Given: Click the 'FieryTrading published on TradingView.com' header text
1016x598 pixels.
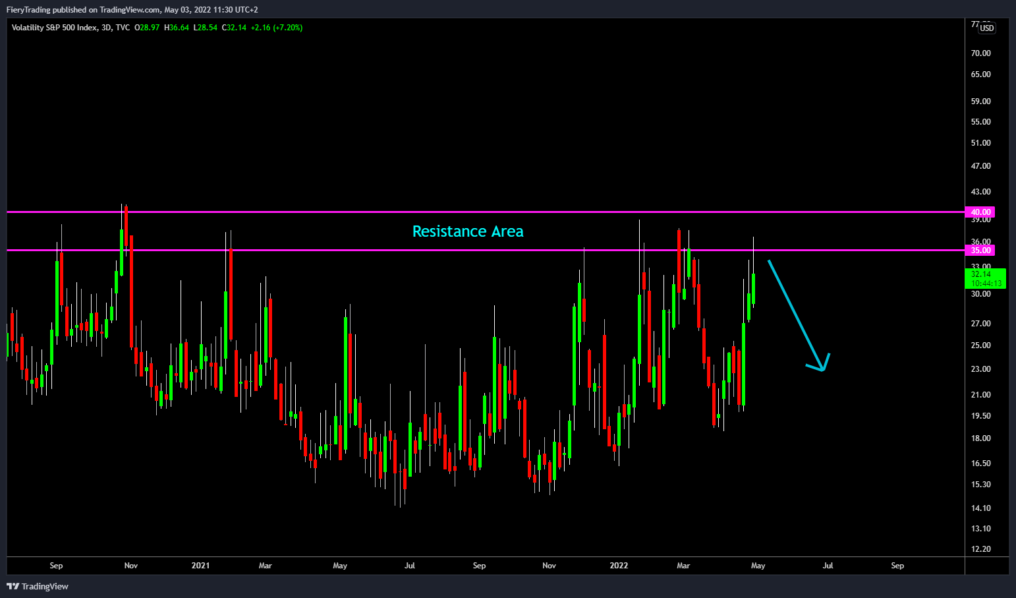Looking at the screenshot, I should click(84, 10).
